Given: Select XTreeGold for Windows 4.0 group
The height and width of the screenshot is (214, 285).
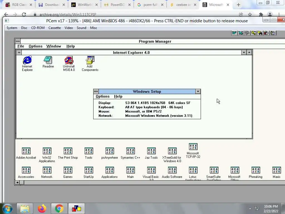Looking at the screenshot, I should (172, 151).
